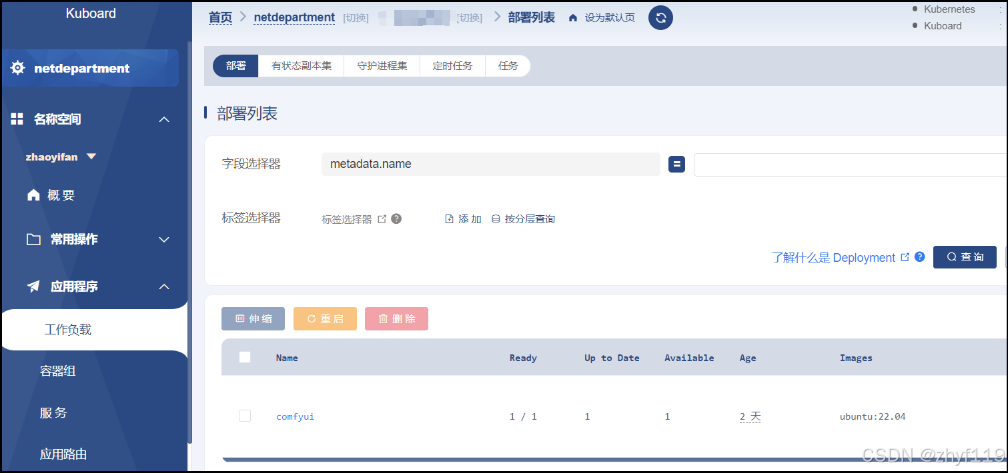
Task: Go to 首页 in the breadcrumb
Action: click(220, 17)
